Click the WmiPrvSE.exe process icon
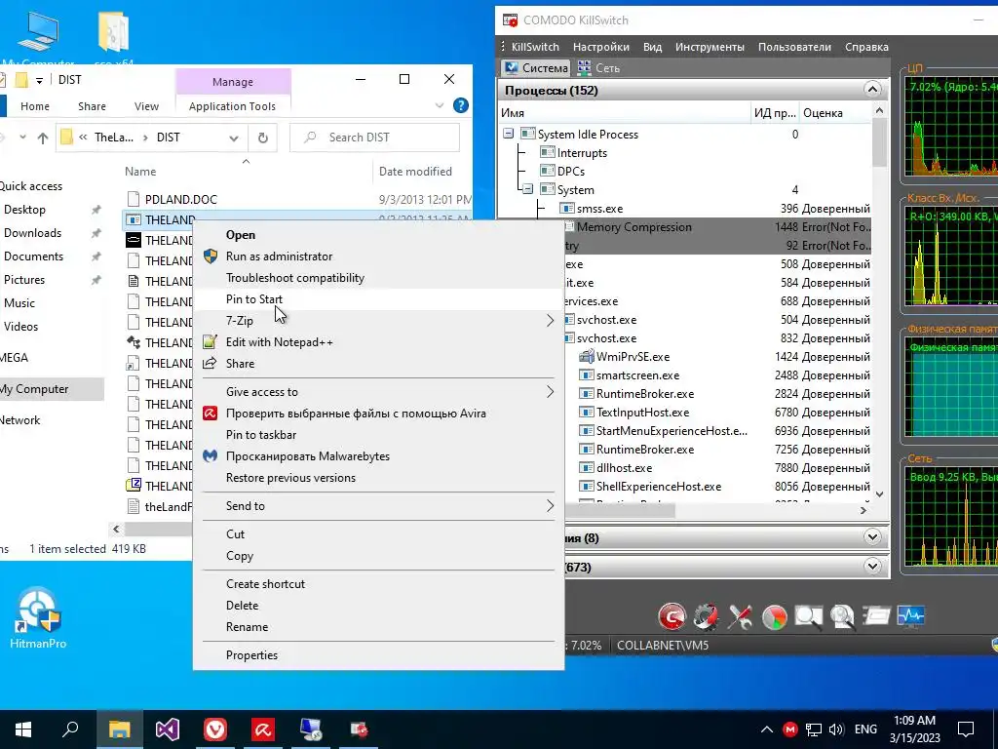This screenshot has height=749, width=998. click(x=586, y=357)
